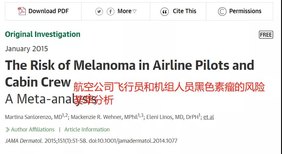This screenshot has width=282, height=154.
Task: Click the FREE access badge
Action: click(266, 35)
